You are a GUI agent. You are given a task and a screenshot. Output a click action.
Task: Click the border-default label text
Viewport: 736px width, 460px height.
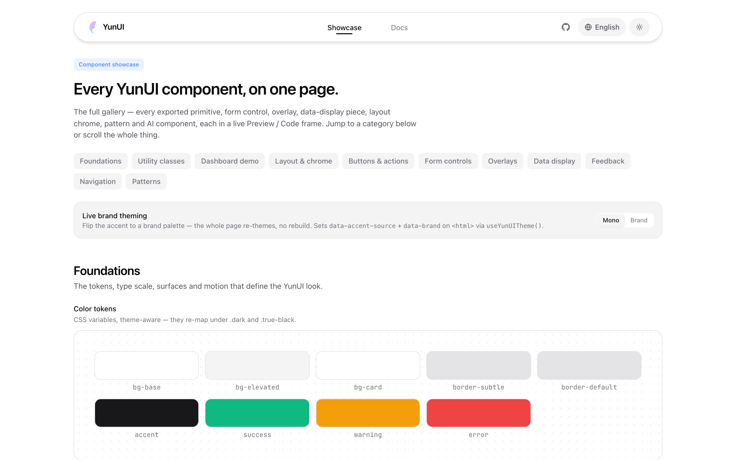[589, 387]
